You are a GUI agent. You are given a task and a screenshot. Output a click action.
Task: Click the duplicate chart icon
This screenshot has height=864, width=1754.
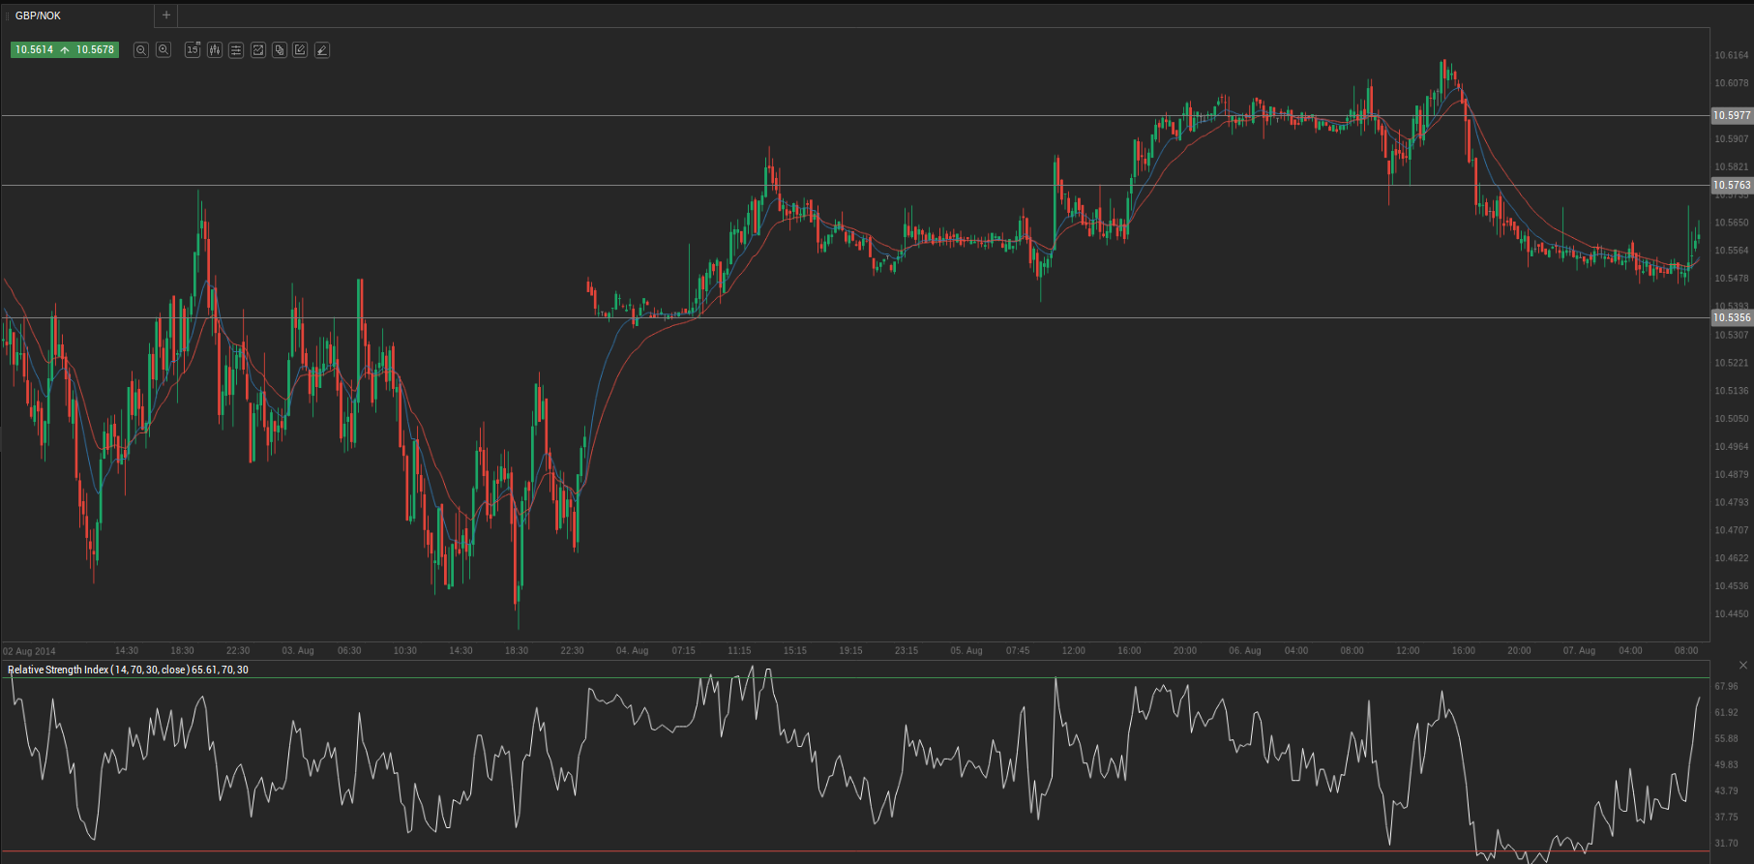click(x=280, y=50)
